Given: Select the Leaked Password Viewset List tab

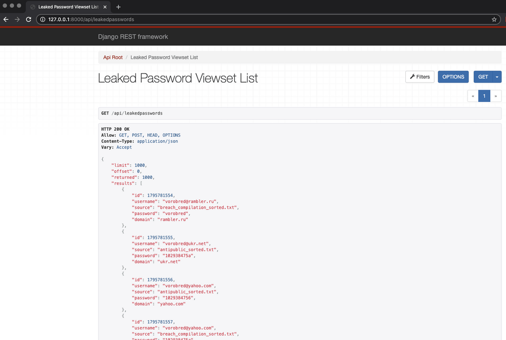Looking at the screenshot, I should click(x=68, y=7).
